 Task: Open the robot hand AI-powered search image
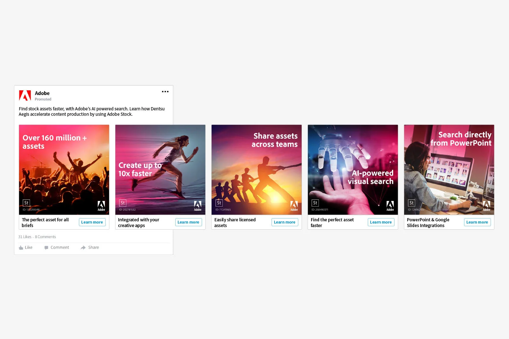click(353, 170)
